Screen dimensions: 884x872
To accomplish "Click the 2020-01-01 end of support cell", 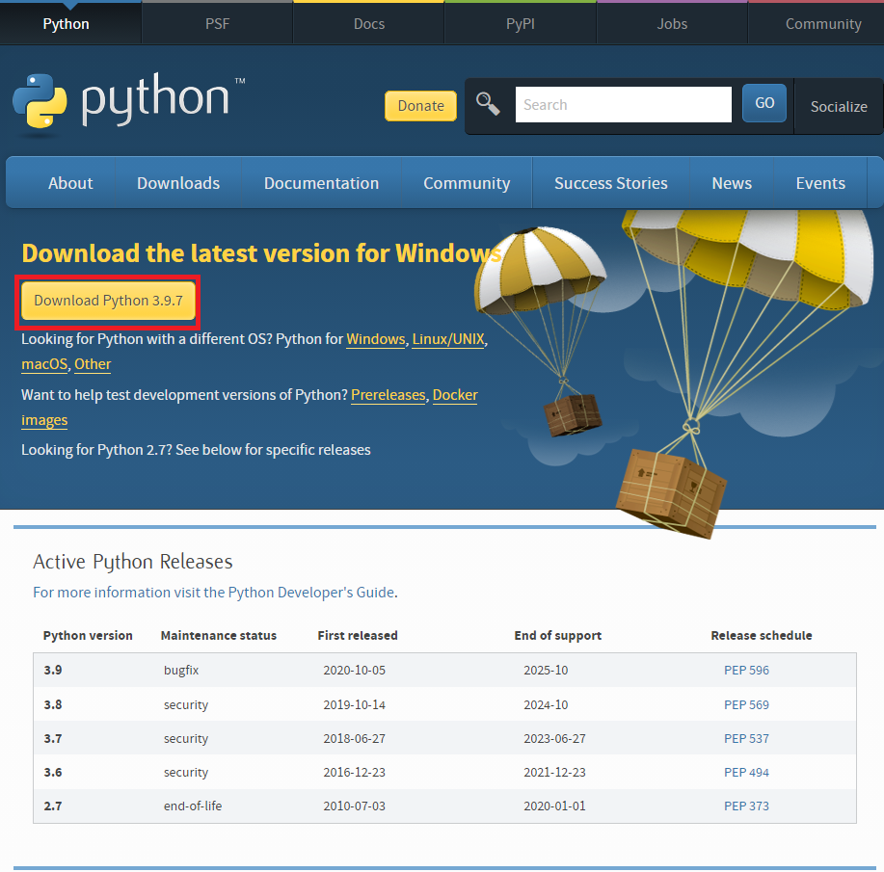I will [554, 806].
